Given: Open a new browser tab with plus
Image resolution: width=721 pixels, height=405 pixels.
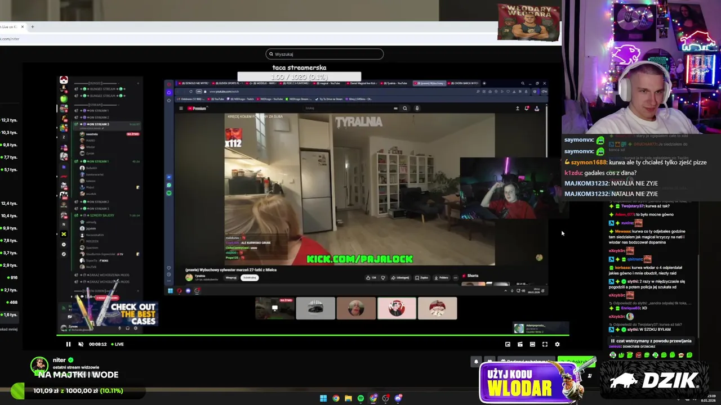Looking at the screenshot, I should click(33, 26).
